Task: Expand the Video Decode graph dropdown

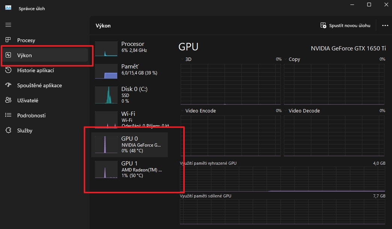Action: click(286, 111)
